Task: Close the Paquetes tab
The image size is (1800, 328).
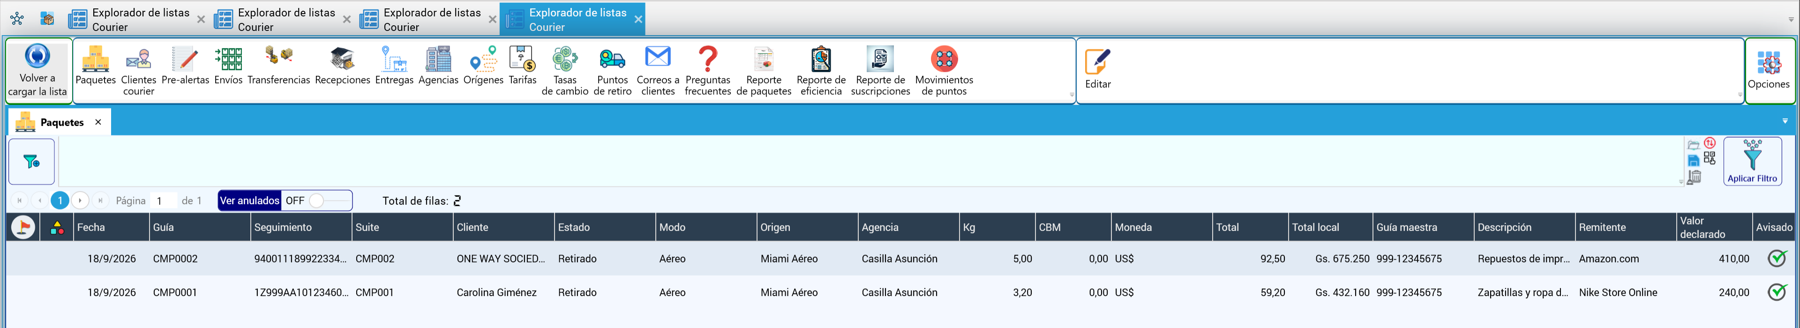Action: tap(98, 122)
